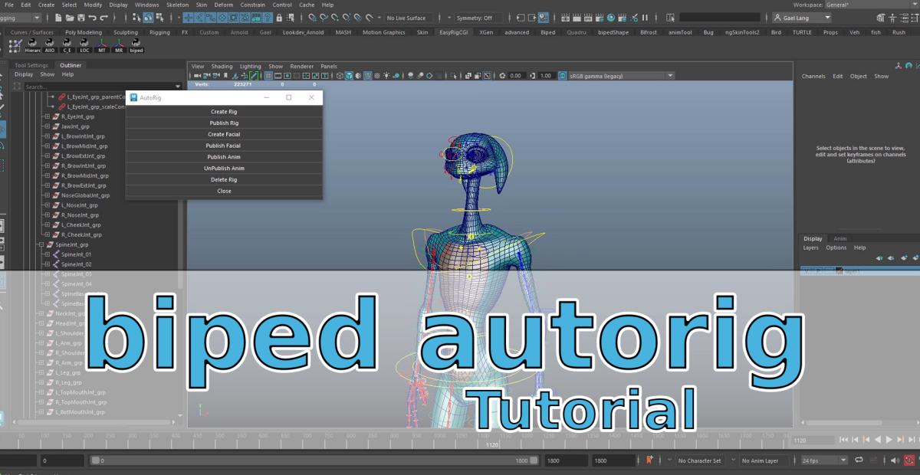The height and width of the screenshot is (475, 920).
Task: Click the lock selection padlock icon
Action: (279, 18)
